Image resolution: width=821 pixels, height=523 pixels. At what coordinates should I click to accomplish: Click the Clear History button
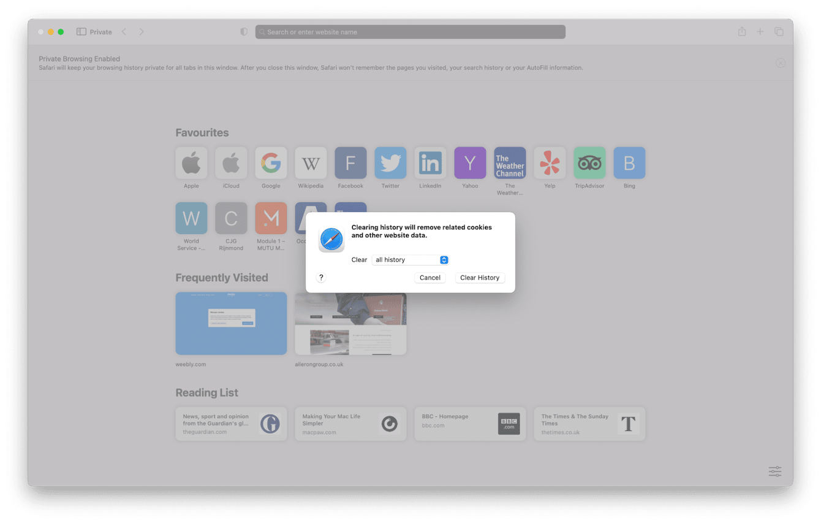click(x=480, y=277)
